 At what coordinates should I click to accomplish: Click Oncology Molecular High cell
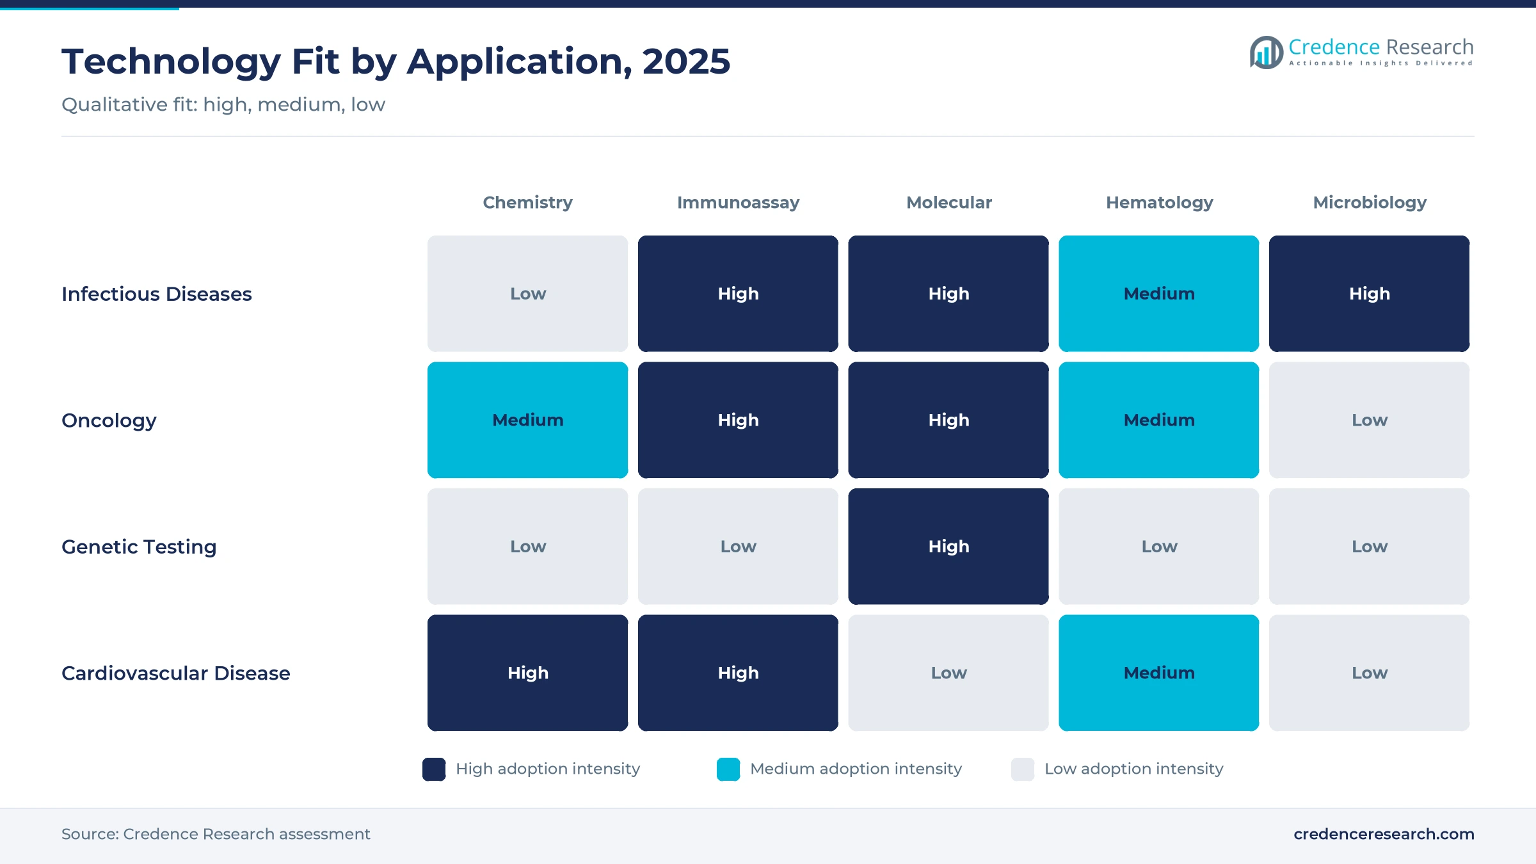[x=948, y=420]
